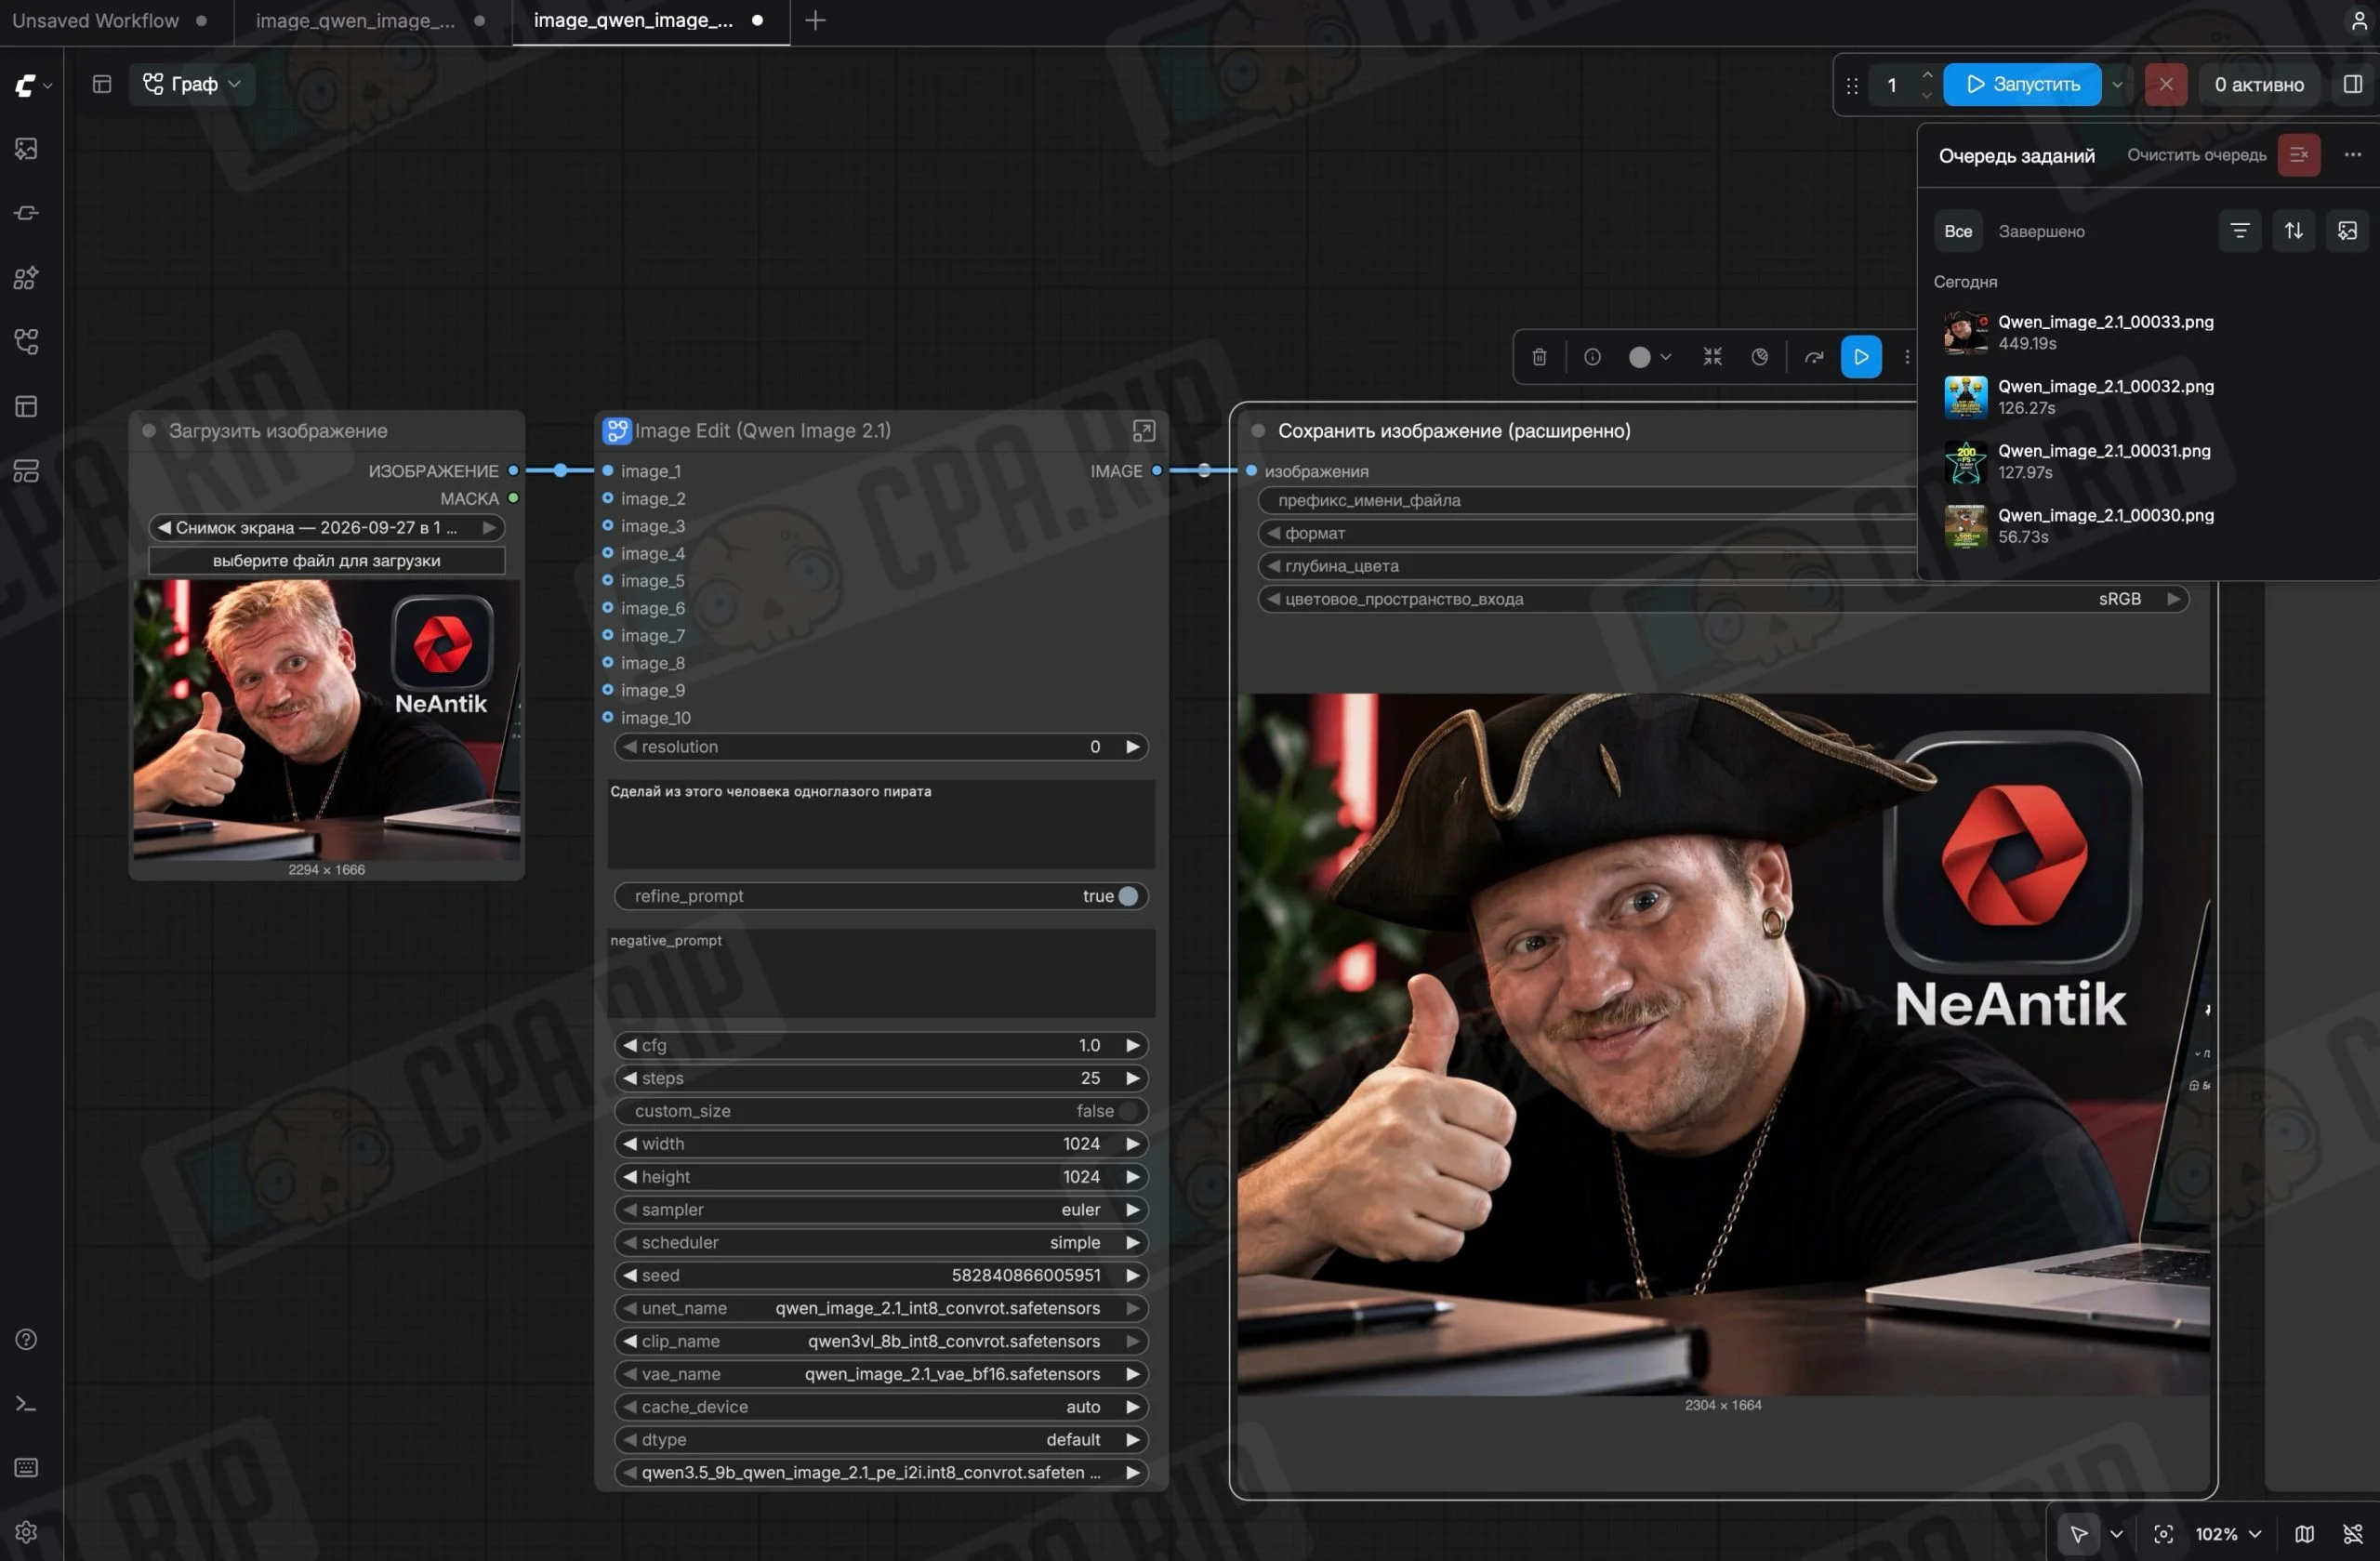Screen dimensions: 2380x1561
Task: Click выберите файл для загрузки button
Action: point(326,560)
